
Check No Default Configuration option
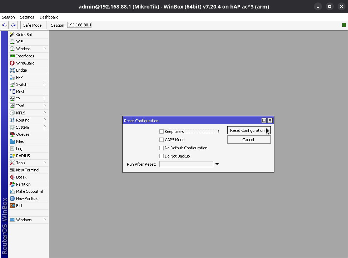pos(161,148)
